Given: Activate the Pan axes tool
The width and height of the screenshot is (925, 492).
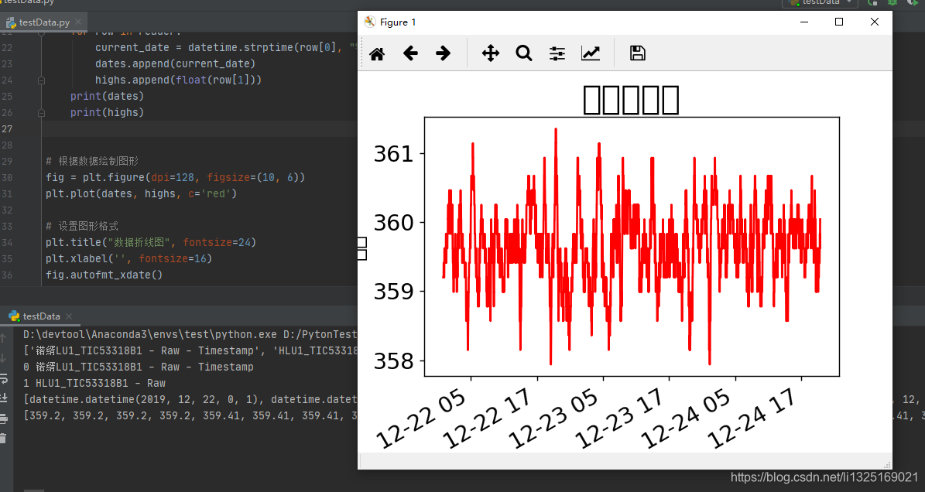Looking at the screenshot, I should pos(490,53).
